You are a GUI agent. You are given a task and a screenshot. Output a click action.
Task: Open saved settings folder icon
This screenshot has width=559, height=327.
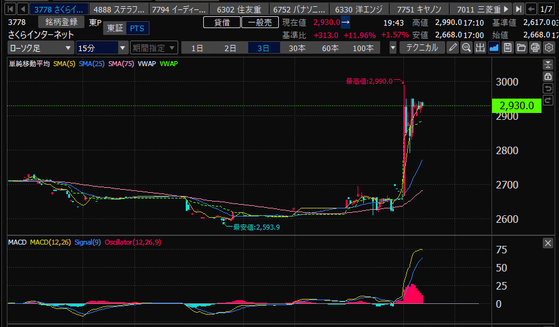[521, 47]
